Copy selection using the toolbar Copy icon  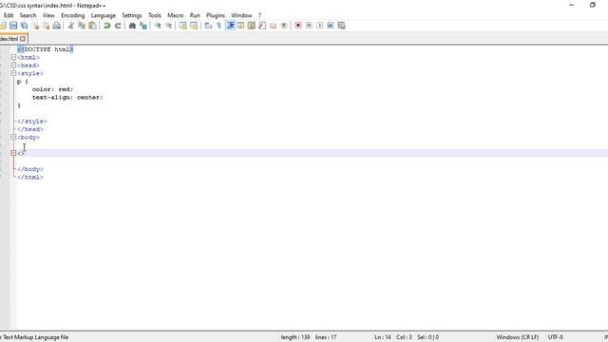click(82, 26)
